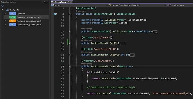Click the ellipsis box after GetAll()
This screenshot has height=99, width=193.
123,43
